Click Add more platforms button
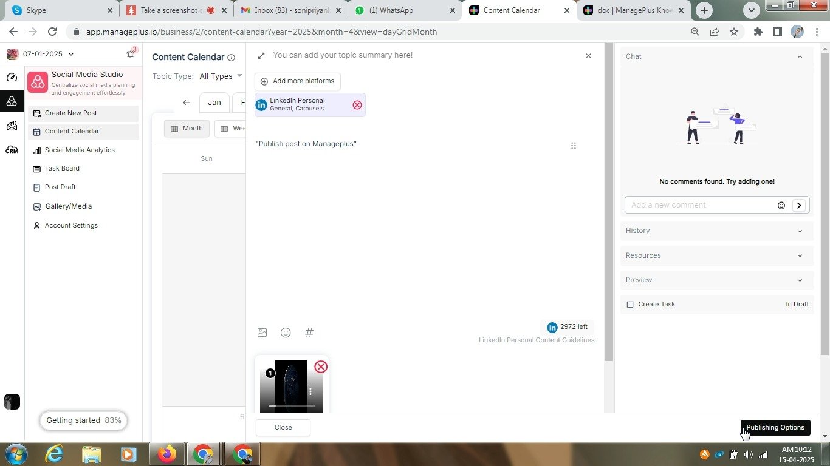The image size is (830, 466). pos(298,81)
